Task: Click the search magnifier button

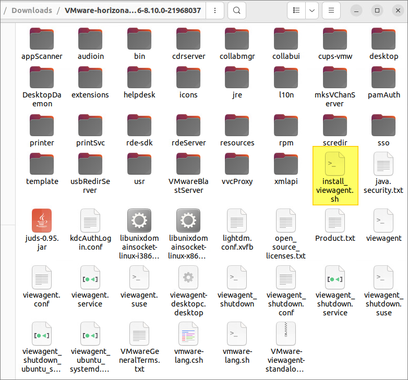Action: pyautogui.click(x=236, y=10)
